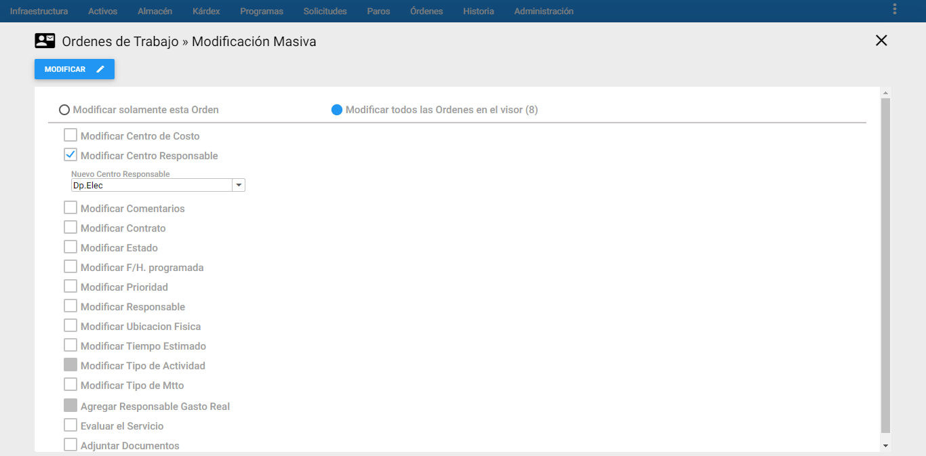Image resolution: width=926 pixels, height=456 pixels.
Task: Enable Modificar Estado checkbox
Action: (x=71, y=247)
